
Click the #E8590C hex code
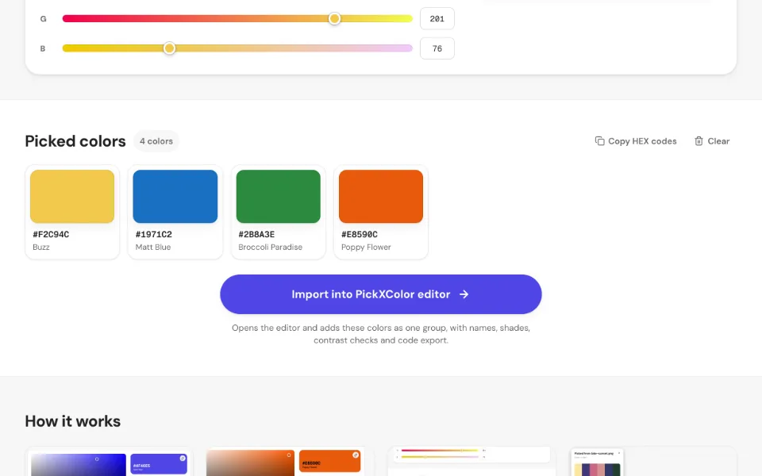360,234
